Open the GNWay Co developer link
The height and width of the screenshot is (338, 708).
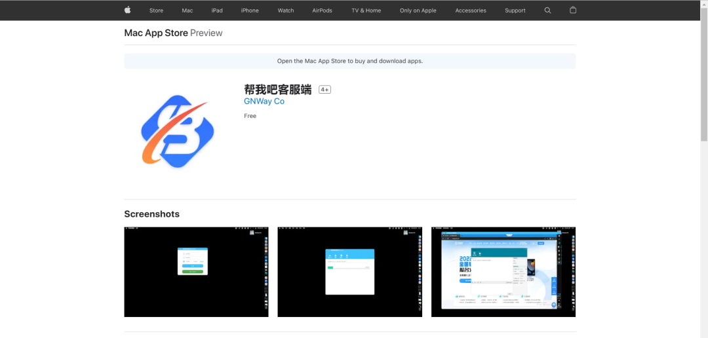[x=264, y=102]
